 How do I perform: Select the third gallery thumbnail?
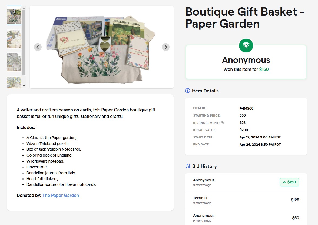[x=14, y=62]
